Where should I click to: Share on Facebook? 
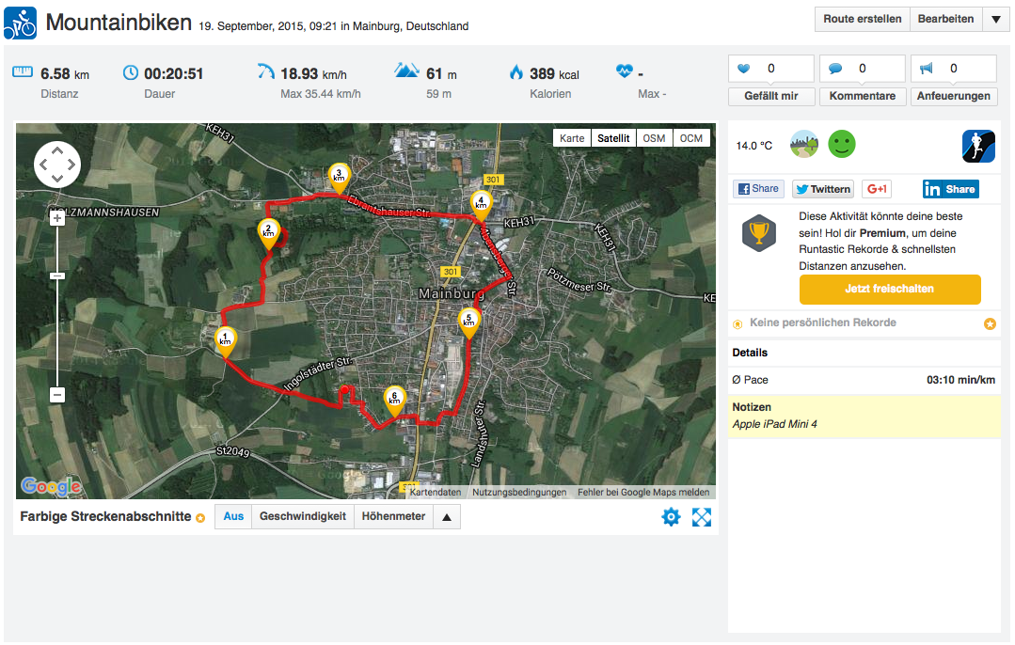click(x=758, y=188)
